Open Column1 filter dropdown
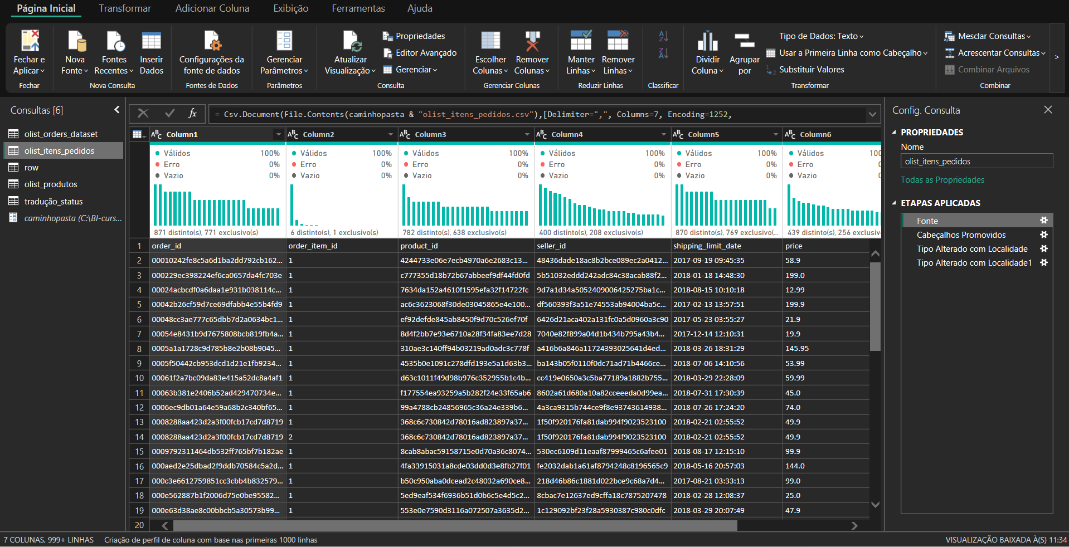 coord(278,134)
